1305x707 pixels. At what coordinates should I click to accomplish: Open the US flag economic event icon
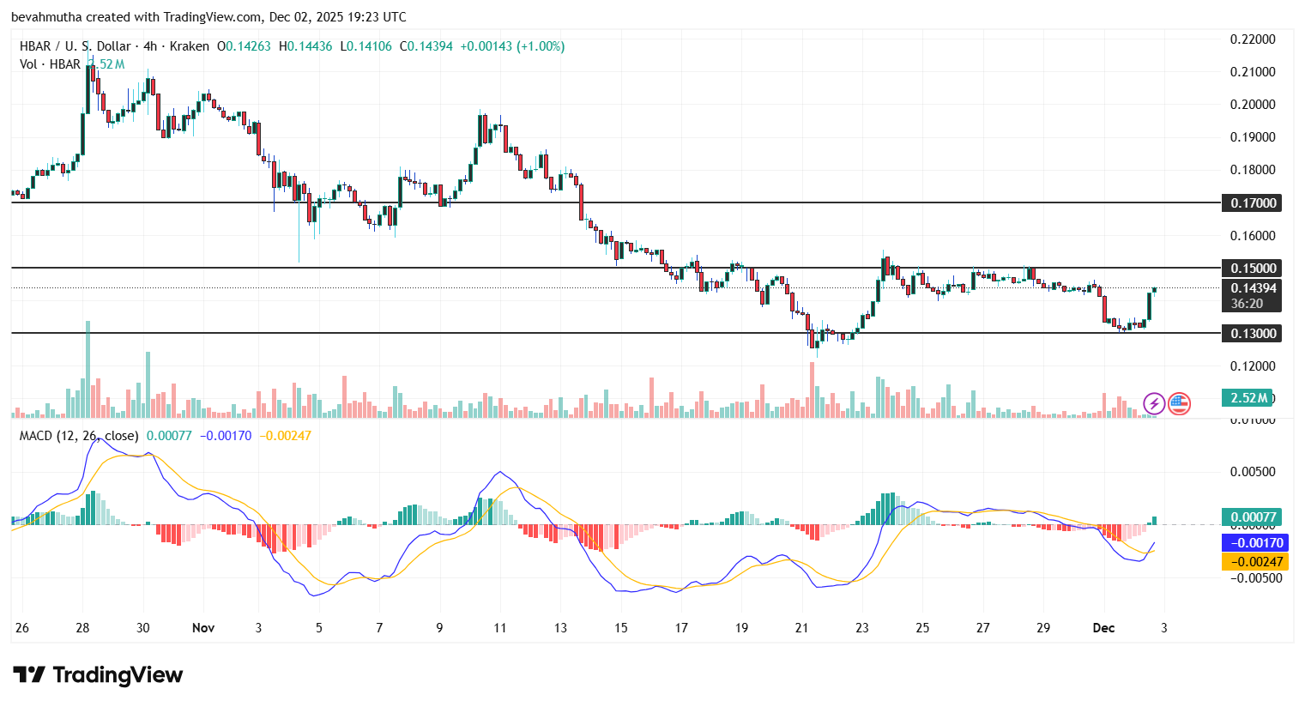pos(1179,403)
